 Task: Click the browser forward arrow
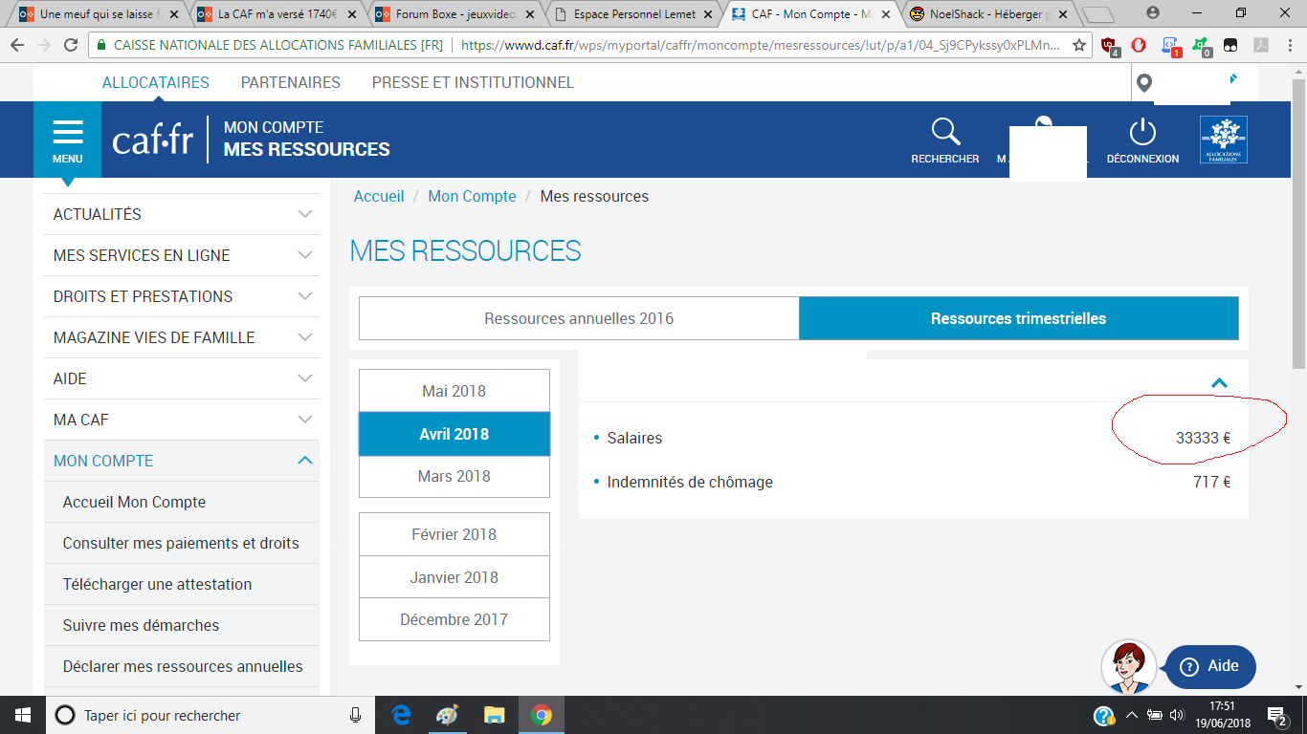click(44, 45)
